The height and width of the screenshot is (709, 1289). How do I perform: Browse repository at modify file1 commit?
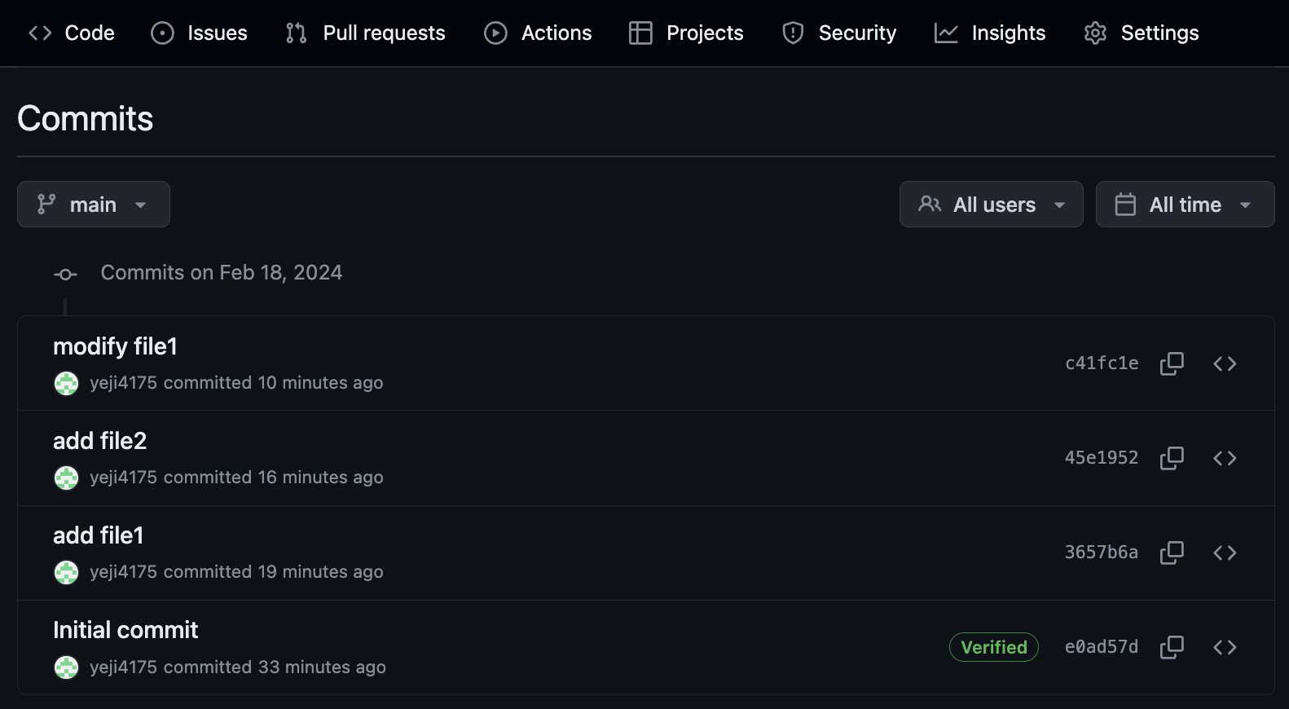(1225, 363)
